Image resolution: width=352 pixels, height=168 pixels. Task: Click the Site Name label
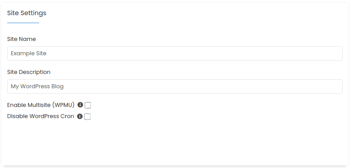[x=21, y=39]
